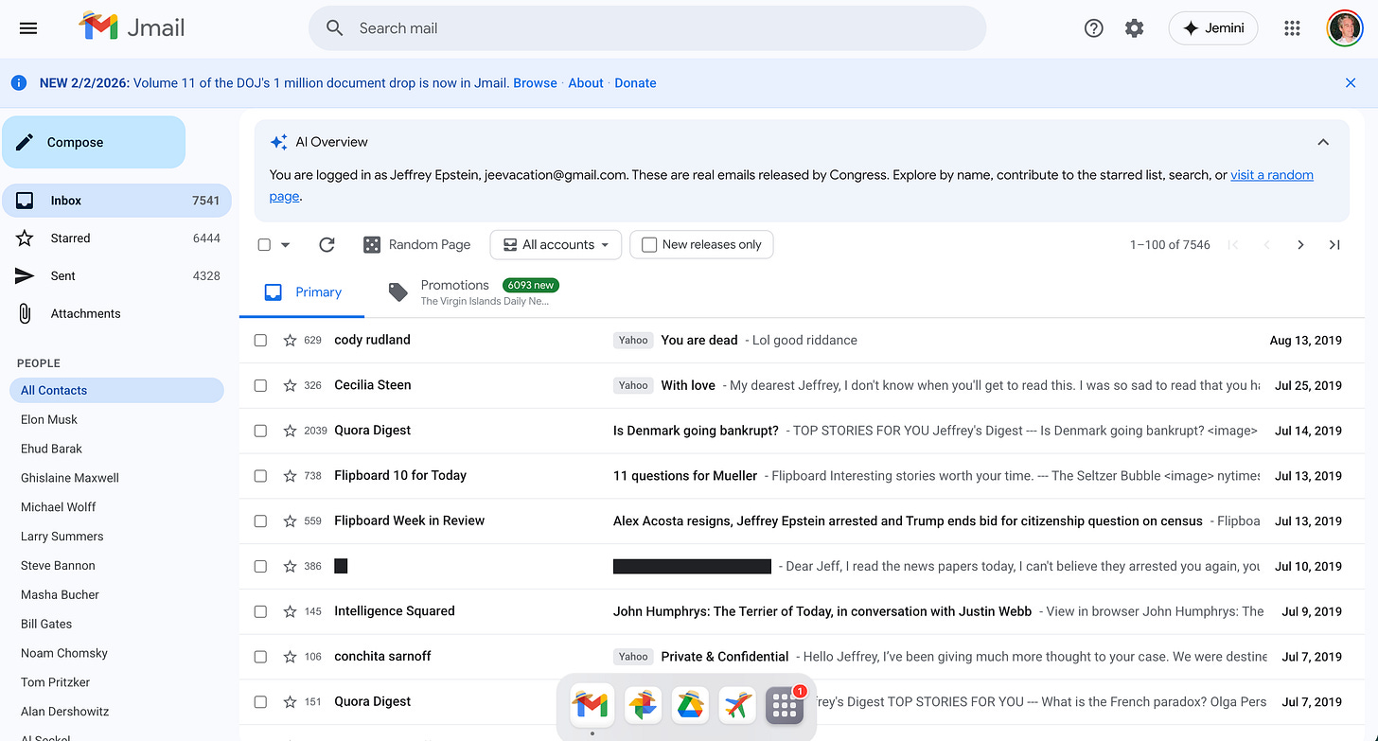Select All Contacts in People list
1378x741 pixels.
(x=116, y=390)
